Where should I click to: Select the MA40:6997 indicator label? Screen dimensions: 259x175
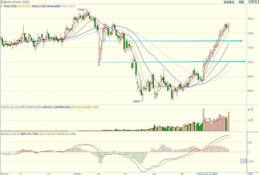[54, 6]
